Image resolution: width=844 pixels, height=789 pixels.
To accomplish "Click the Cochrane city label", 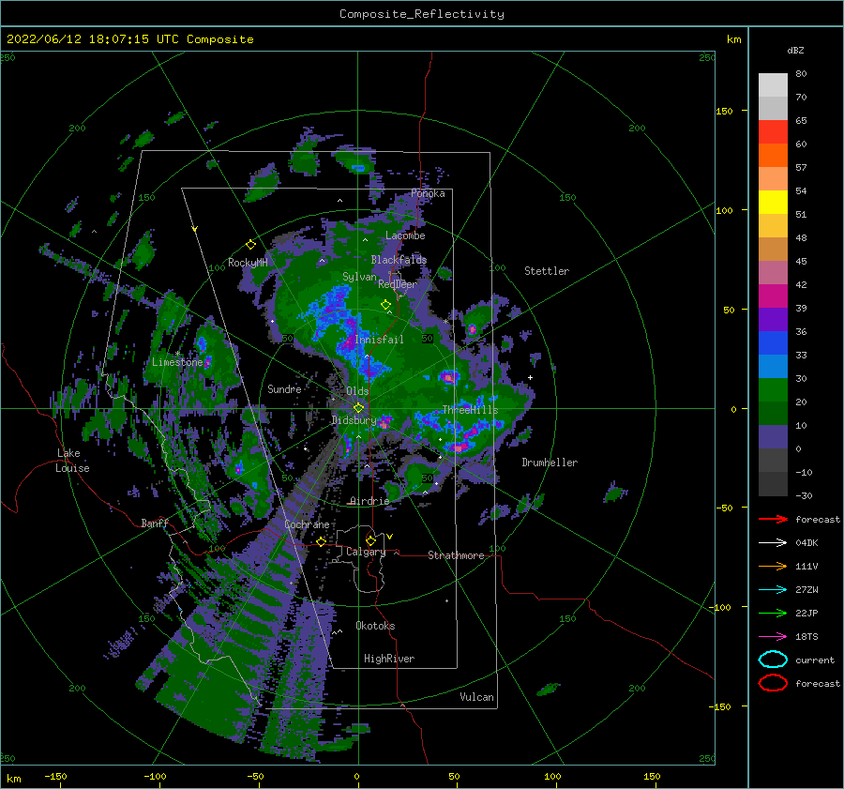I will point(307,524).
